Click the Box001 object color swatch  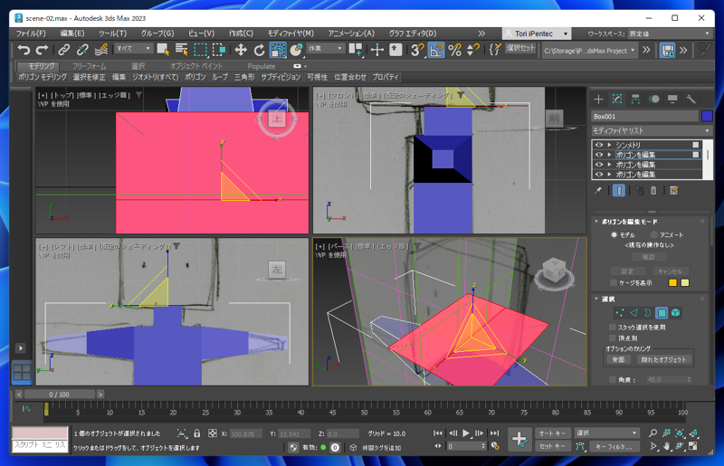707,117
